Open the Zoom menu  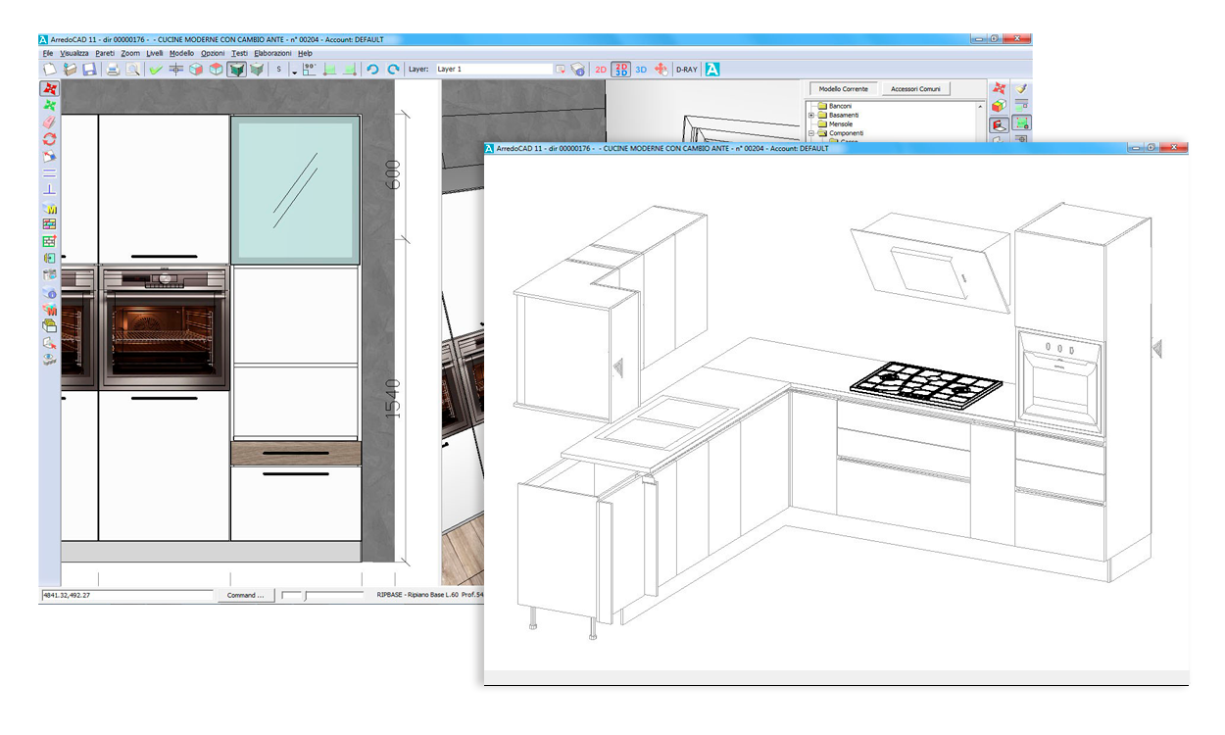[130, 53]
